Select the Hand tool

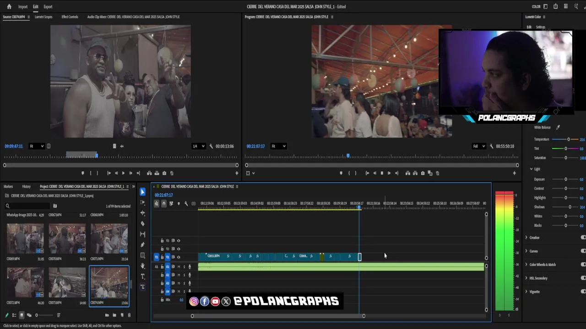click(142, 266)
